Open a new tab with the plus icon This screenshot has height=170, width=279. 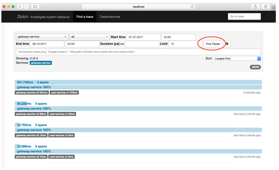point(274,8)
